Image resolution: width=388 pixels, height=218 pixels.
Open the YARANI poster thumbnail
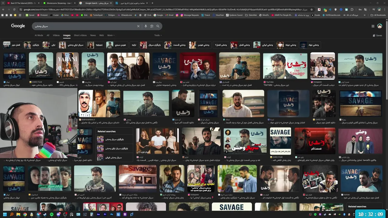67,66
